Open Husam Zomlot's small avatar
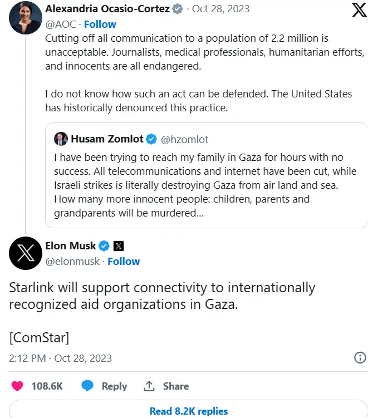Screen dimensions: 368x418 click(x=61, y=139)
